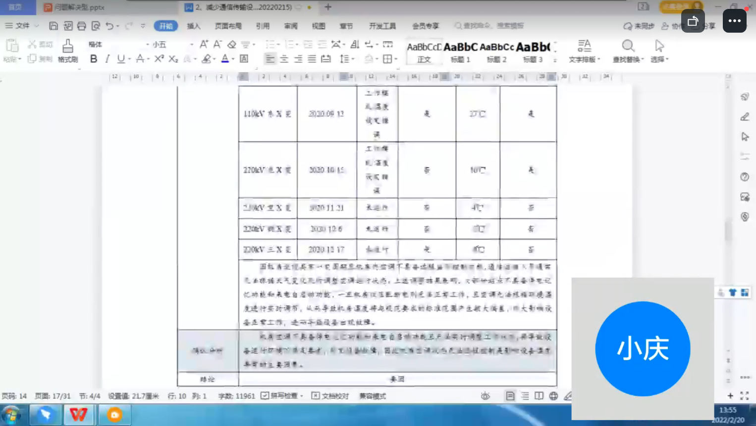
Task: Toggle Bold formatting
Action: click(94, 59)
